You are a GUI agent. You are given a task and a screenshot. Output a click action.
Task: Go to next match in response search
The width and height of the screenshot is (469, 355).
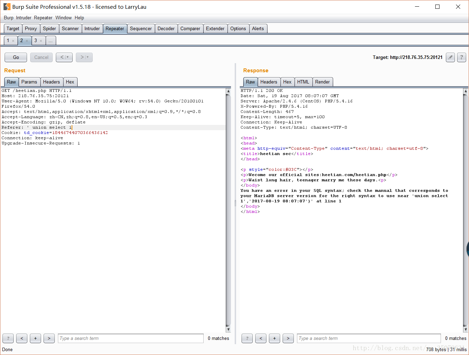pos(288,338)
